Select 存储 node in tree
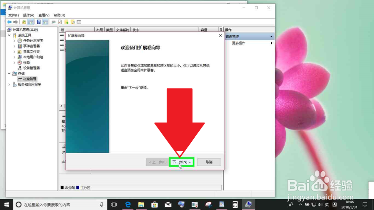 click(x=21, y=73)
